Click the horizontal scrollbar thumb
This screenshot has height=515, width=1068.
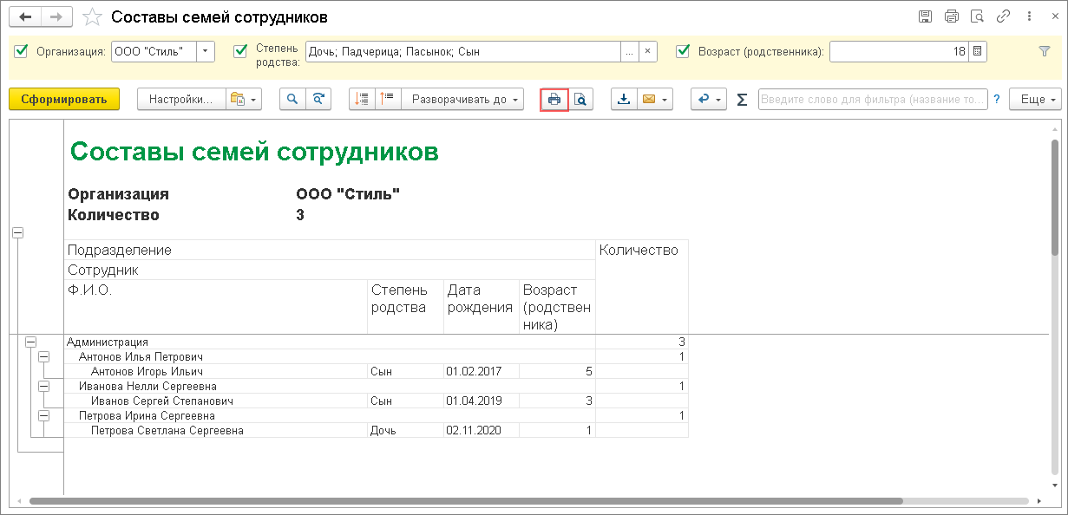point(466,501)
